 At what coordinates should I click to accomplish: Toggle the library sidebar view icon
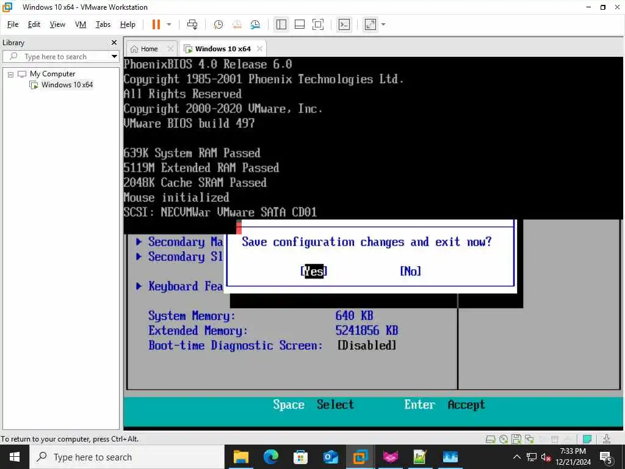(x=281, y=24)
